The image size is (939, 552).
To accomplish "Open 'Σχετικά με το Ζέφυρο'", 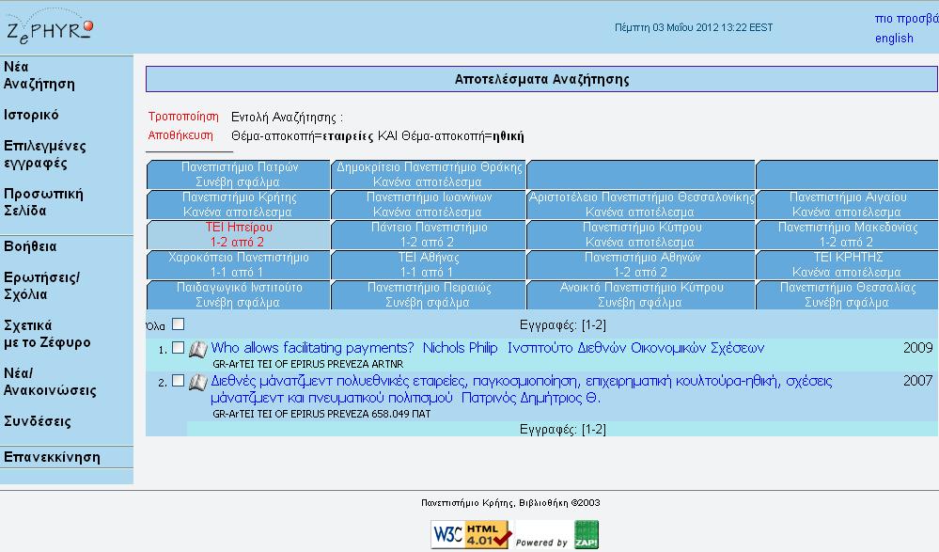I will [47, 334].
